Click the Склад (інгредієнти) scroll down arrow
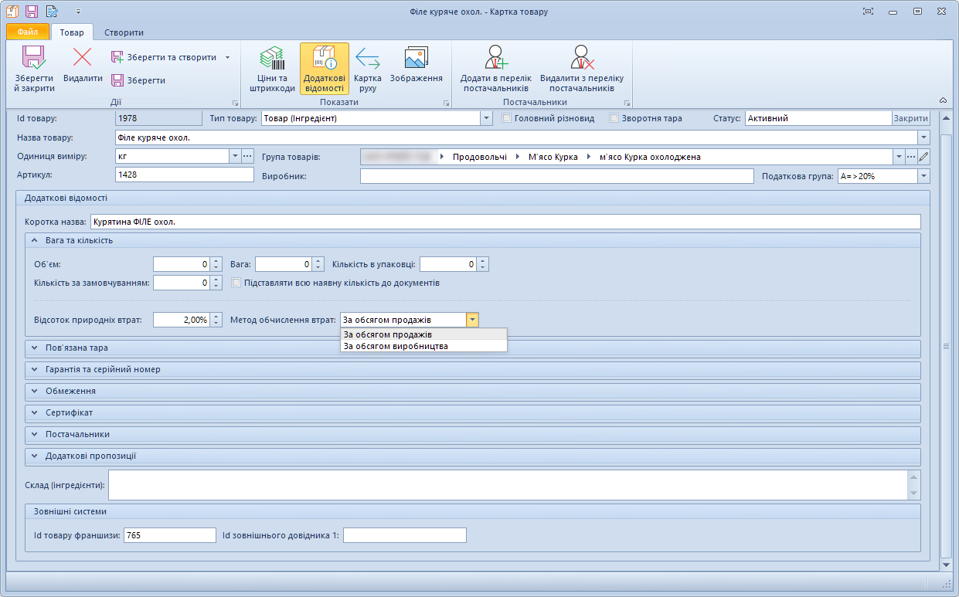This screenshot has width=959, height=597. pos(915,494)
